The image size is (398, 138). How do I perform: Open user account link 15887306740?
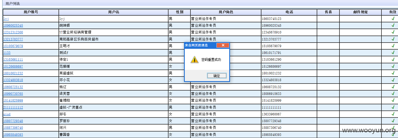pos(13,128)
